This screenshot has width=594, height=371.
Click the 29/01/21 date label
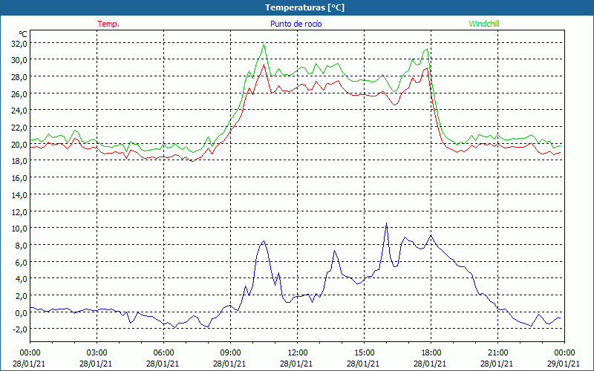pyautogui.click(x=564, y=364)
